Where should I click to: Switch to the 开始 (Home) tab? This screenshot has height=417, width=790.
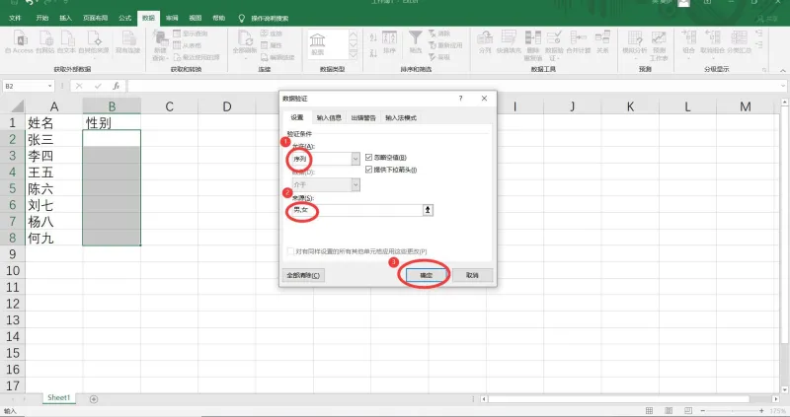42,18
